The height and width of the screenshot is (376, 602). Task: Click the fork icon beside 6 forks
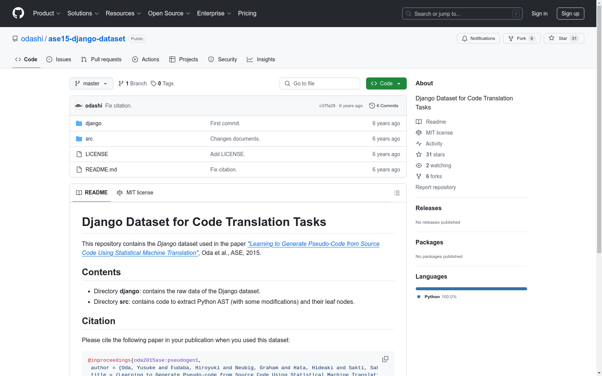[x=419, y=176]
